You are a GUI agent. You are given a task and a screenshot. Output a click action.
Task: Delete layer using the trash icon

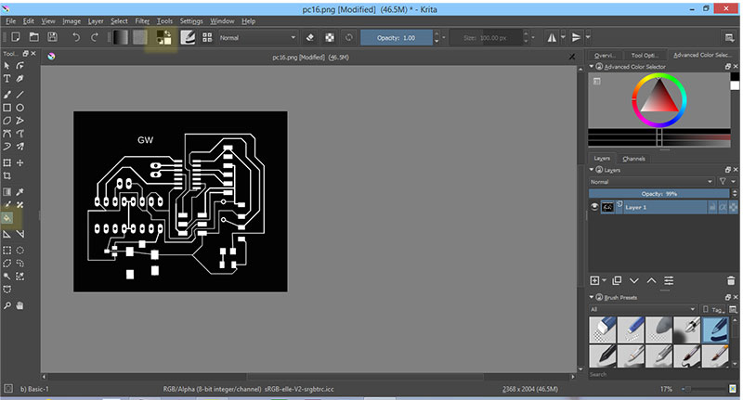tap(730, 279)
